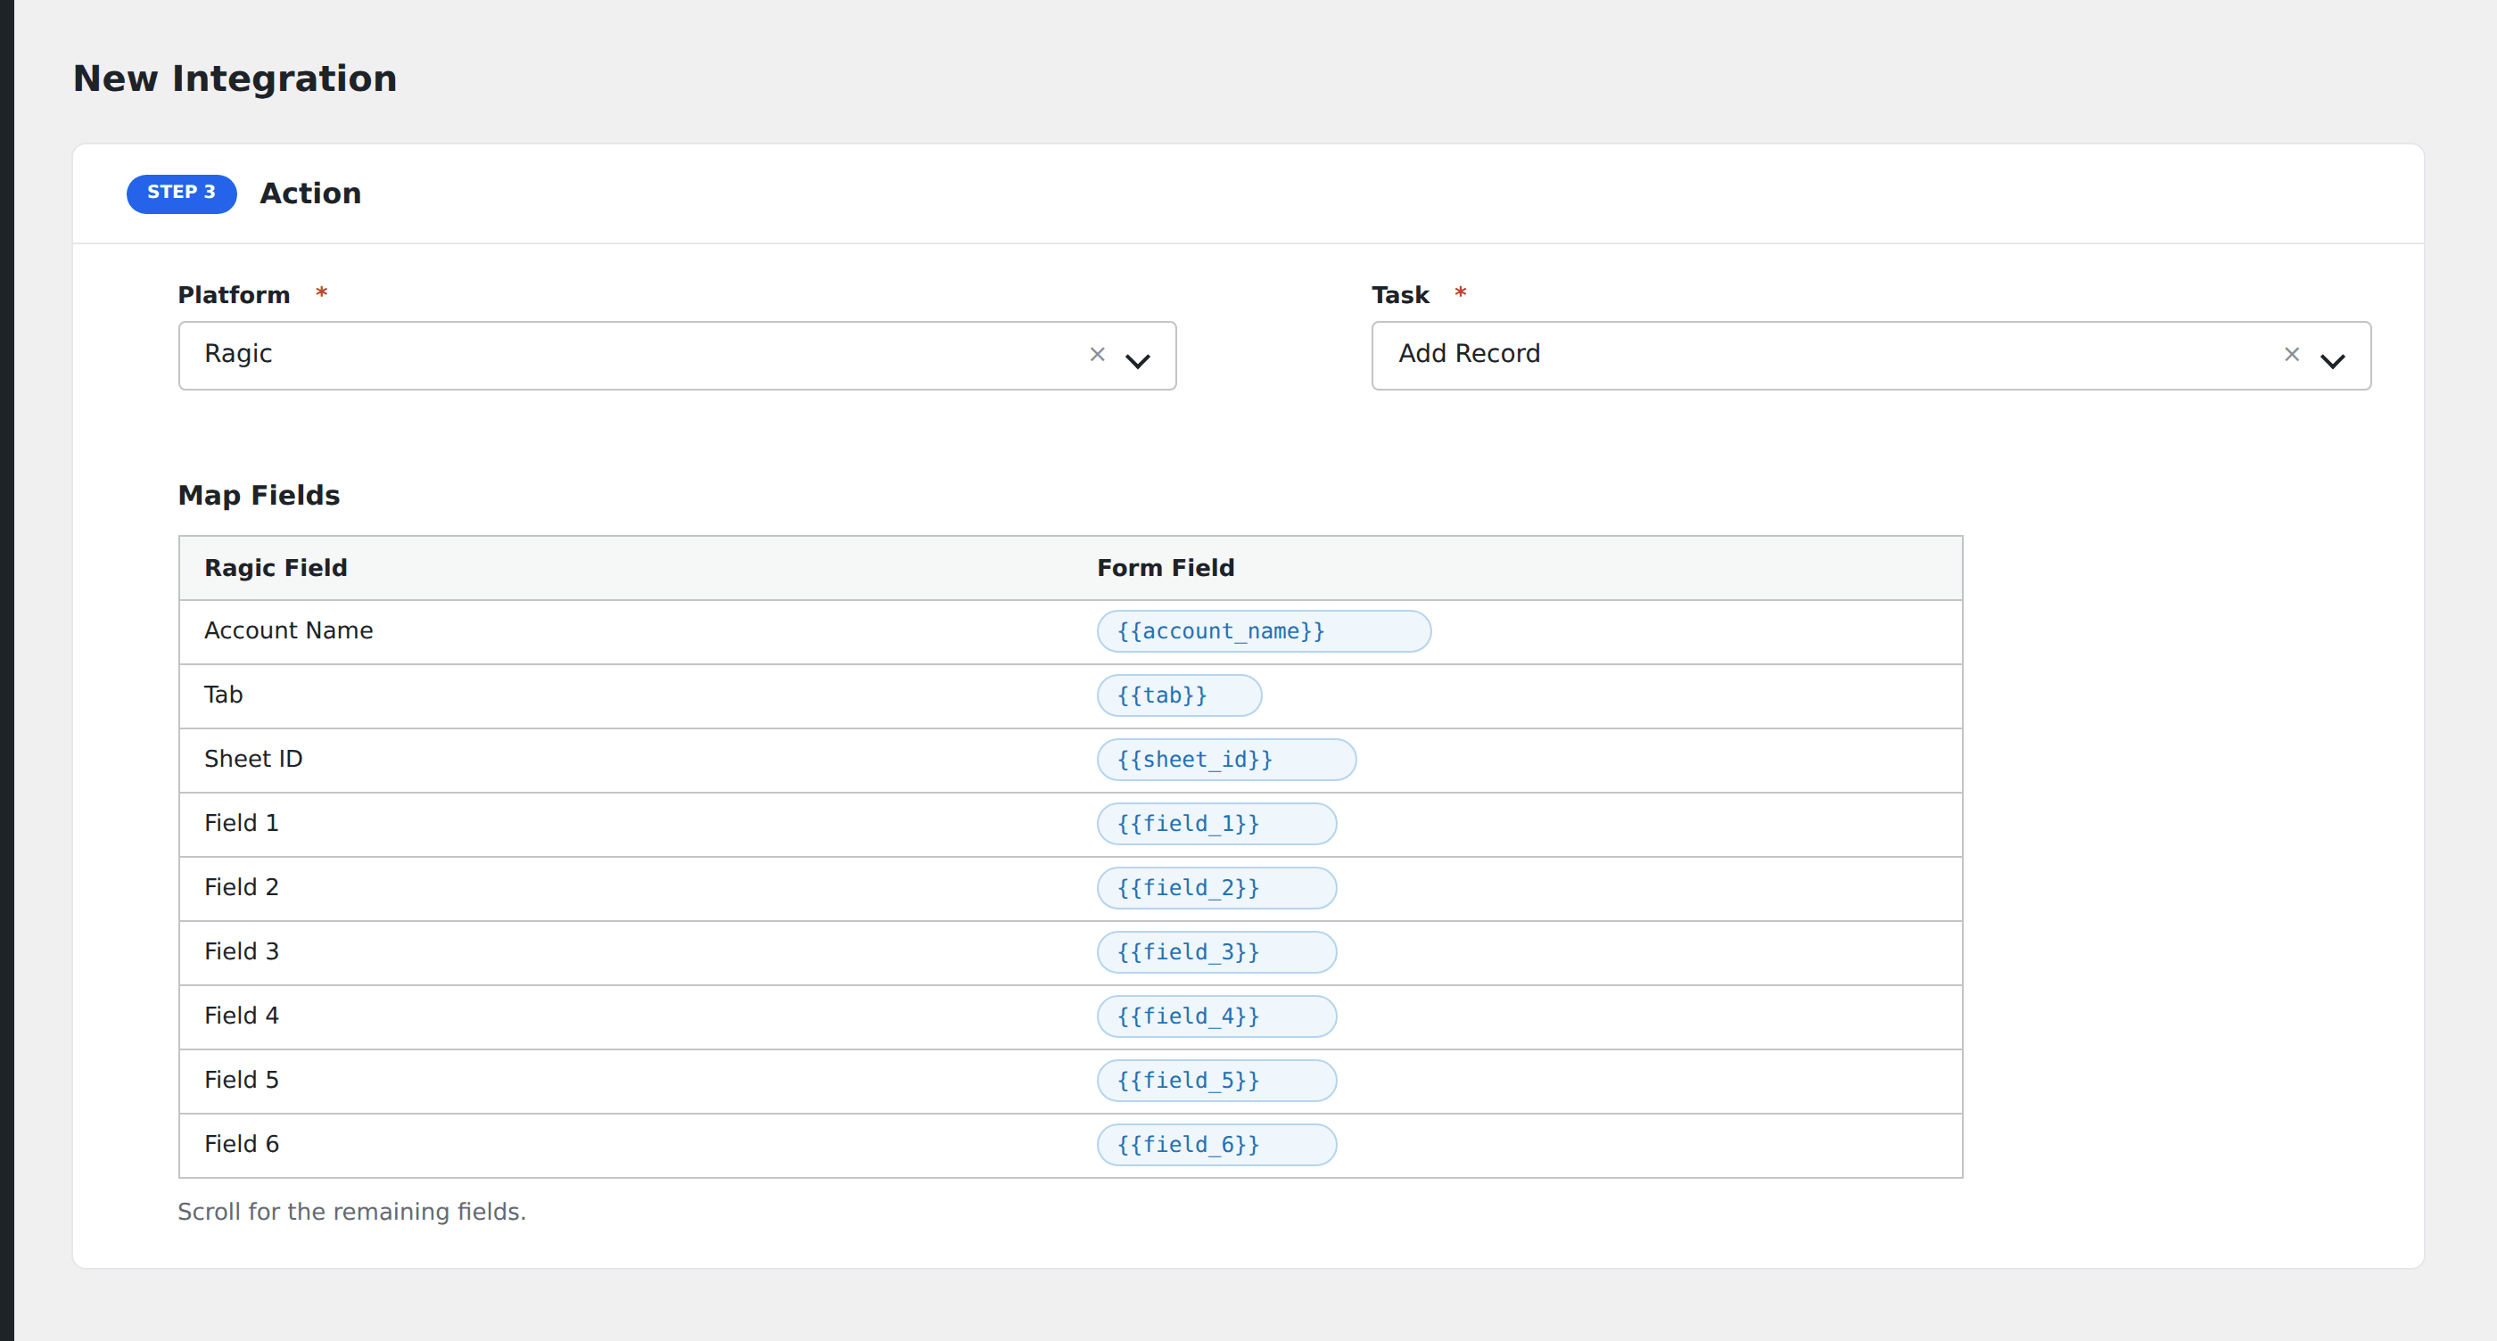The image size is (2497, 1341).
Task: Click the 'Scroll for the remaining fields.' note
Action: coord(352,1211)
